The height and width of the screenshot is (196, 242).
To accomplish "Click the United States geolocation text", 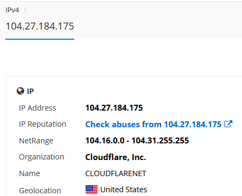I will click(123, 190).
